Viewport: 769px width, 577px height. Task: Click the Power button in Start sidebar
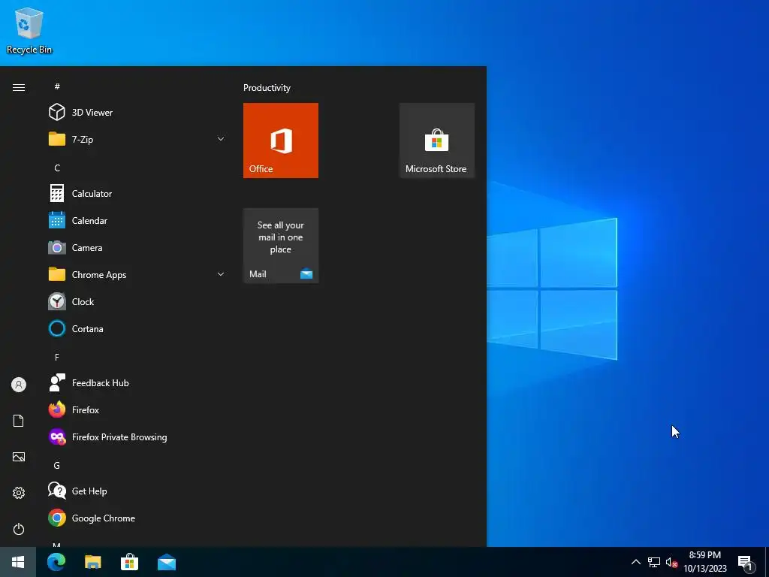[x=19, y=529]
